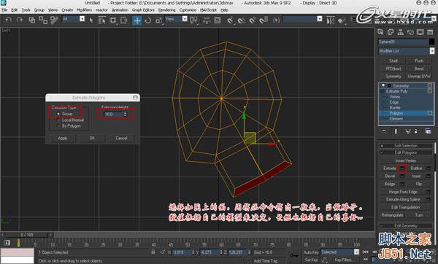Click the Rectangular Selection Region icon
Viewport: 438px width, 264px height.
click(x=113, y=20)
